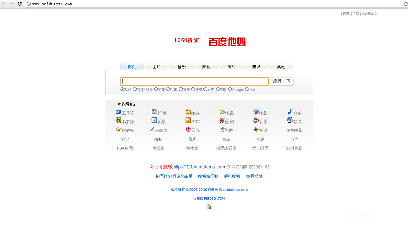Open the 小游戏 mini games icon
This screenshot has height=229, width=408.
coord(118,120)
